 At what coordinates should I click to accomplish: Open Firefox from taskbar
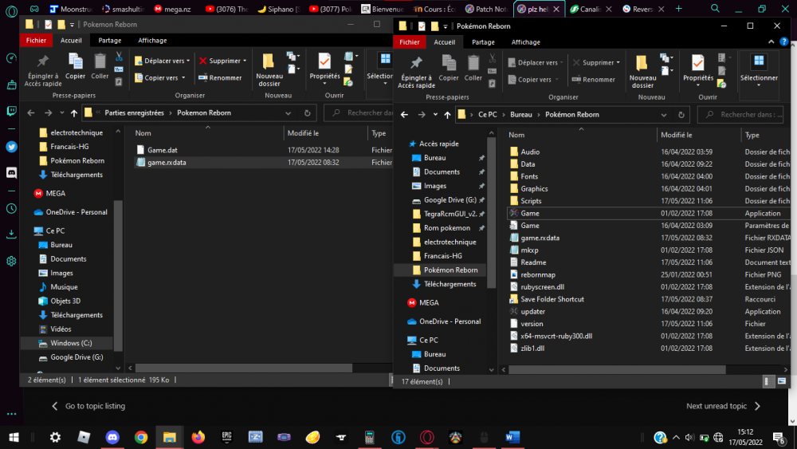[198, 437]
